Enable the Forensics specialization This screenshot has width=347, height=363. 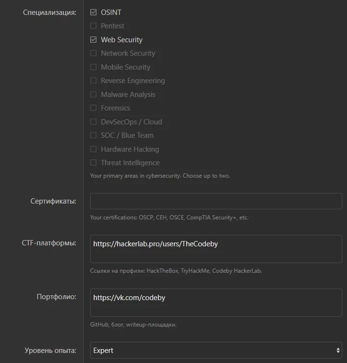pos(94,108)
